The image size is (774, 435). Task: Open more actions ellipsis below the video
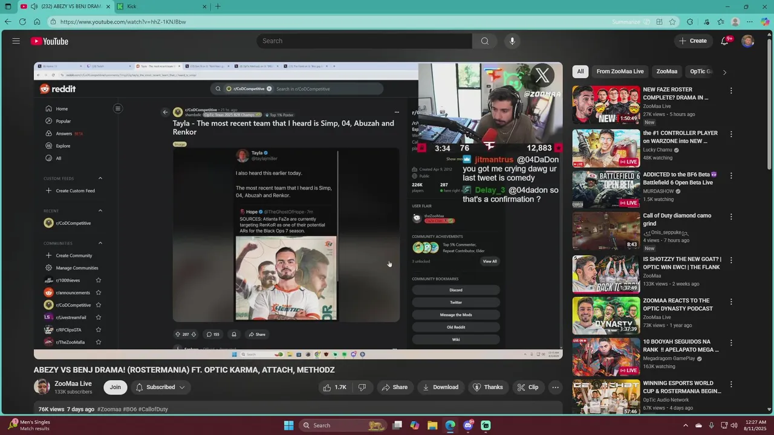click(x=555, y=387)
